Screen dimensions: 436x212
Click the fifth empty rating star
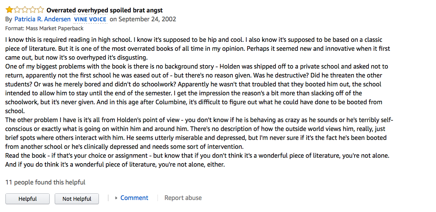click(40, 10)
